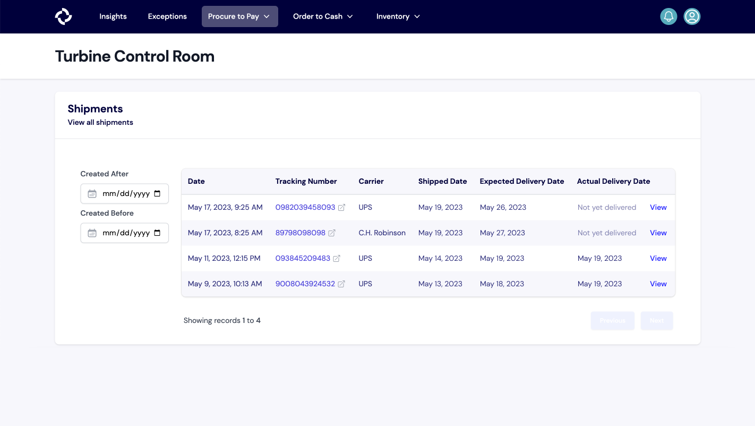Click the company logo in navbar
Viewport: 755px width, 426px height.
(63, 16)
